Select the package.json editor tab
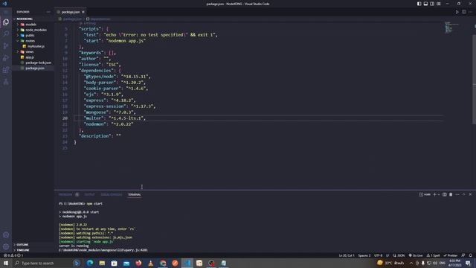This screenshot has width=476, height=268. [71, 12]
